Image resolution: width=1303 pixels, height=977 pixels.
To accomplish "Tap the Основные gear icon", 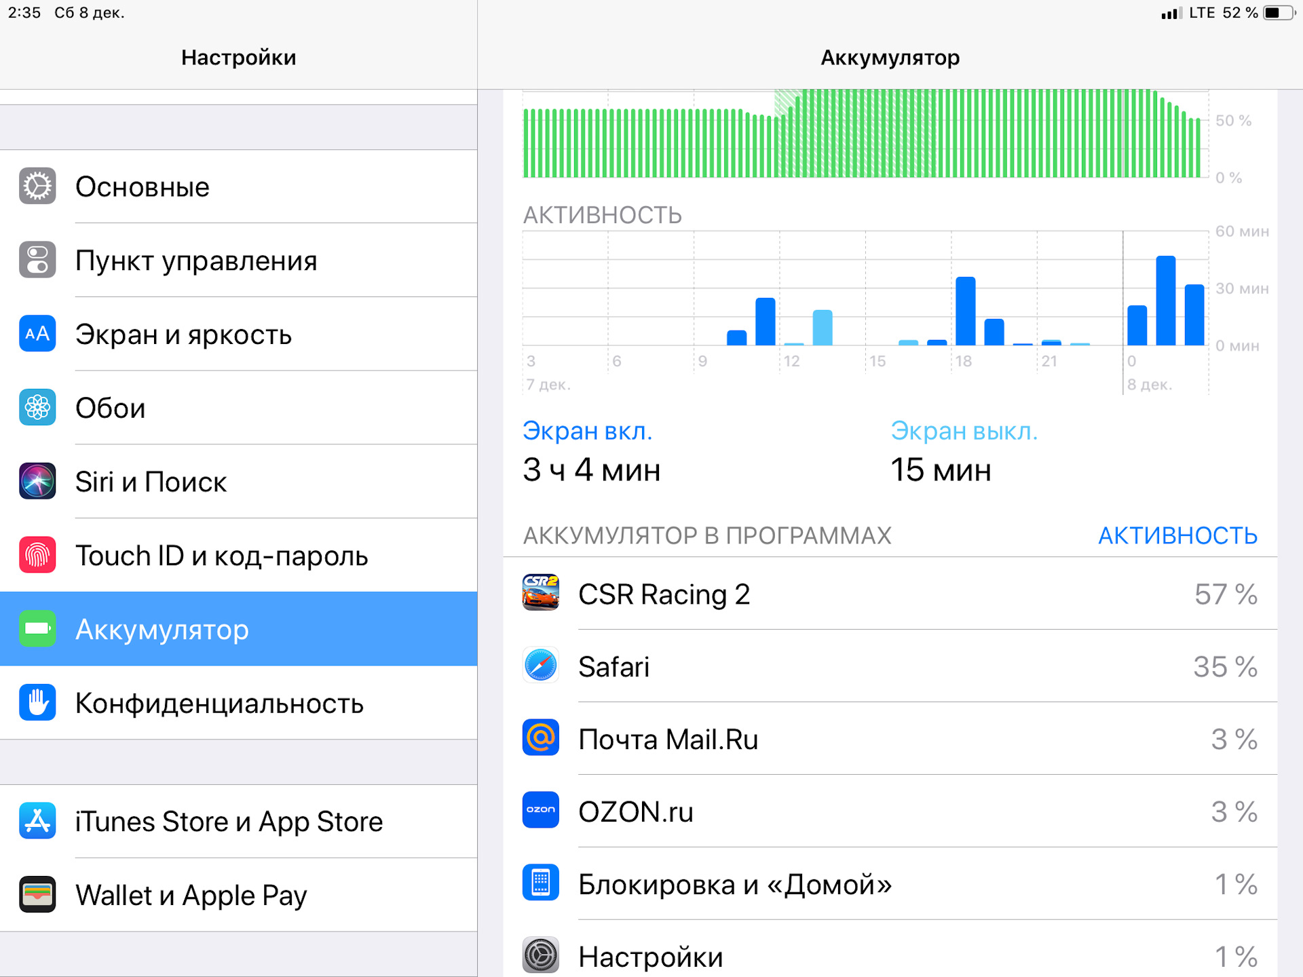I will tap(37, 187).
